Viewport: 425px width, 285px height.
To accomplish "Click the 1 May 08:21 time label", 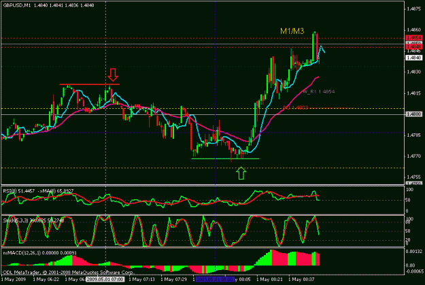I will pyautogui.click(x=269, y=280).
